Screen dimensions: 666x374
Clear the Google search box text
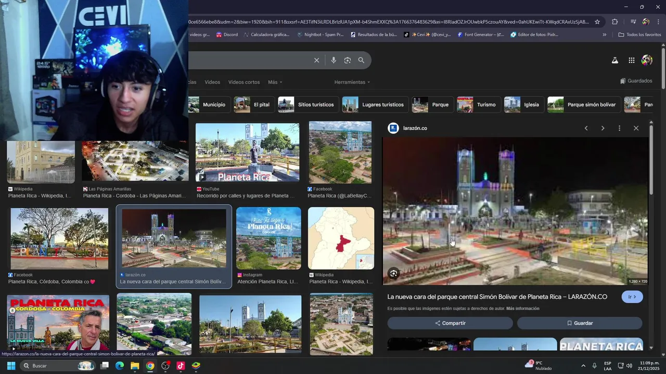pos(316,60)
